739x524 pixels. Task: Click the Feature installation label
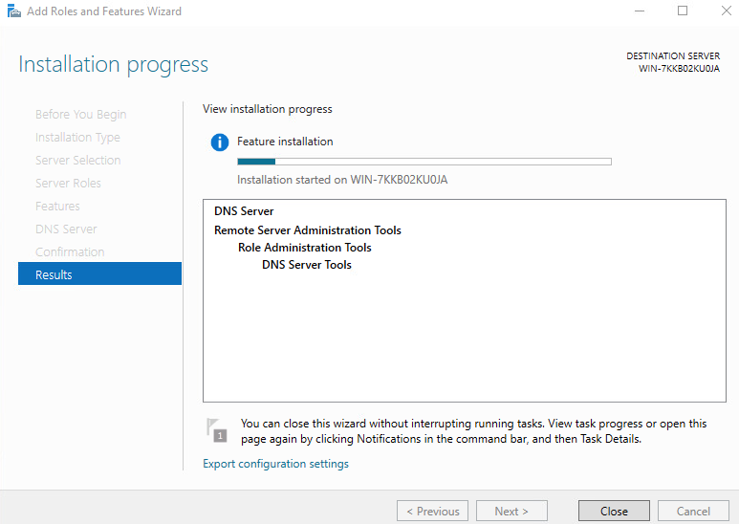point(285,142)
